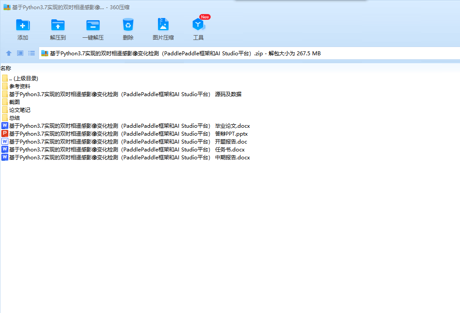
Task: Select the 总结 folder icon
Action: tap(5, 118)
